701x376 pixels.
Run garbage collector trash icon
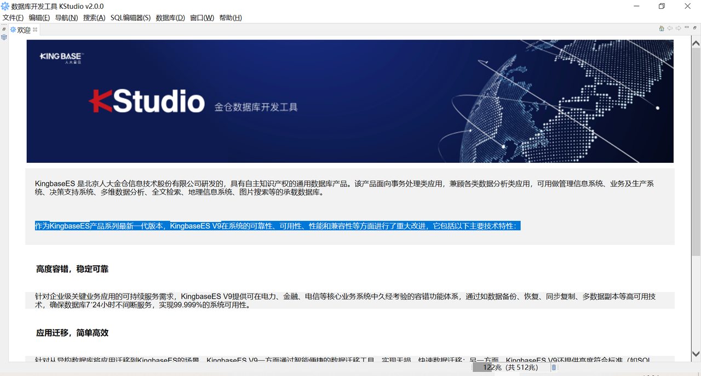554,368
